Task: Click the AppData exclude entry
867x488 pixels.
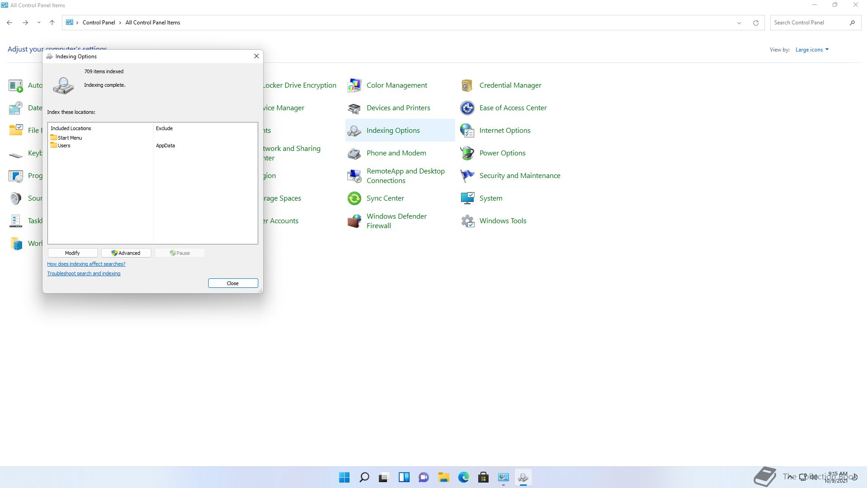Action: click(165, 145)
